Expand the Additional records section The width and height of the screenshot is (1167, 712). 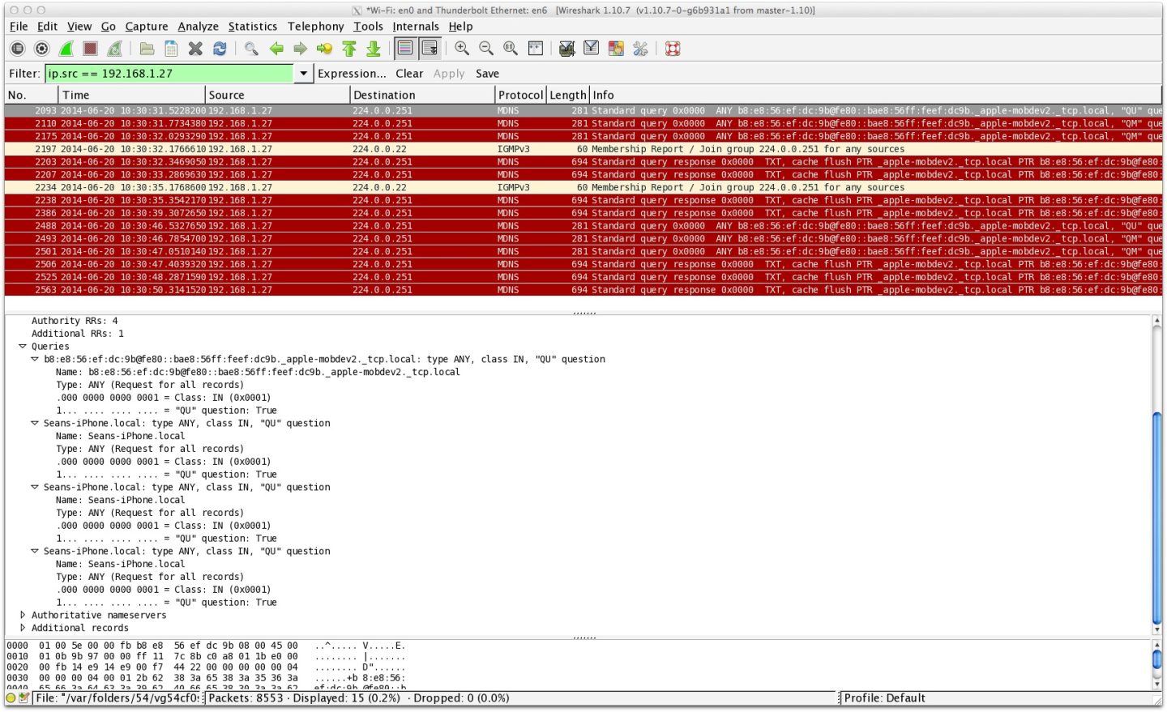(x=23, y=629)
